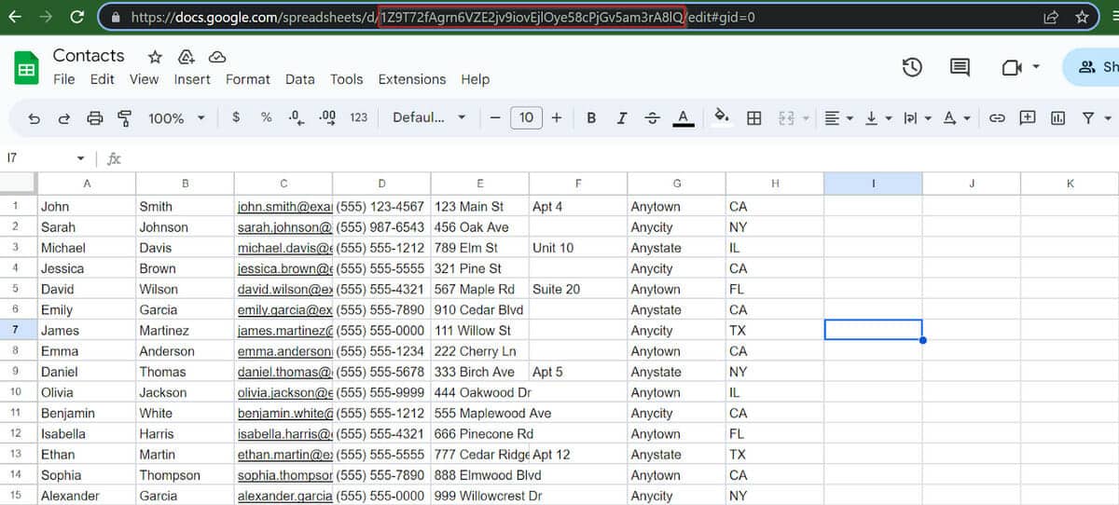1119x505 pixels.
Task: Activate the paint format tool
Action: 124,118
